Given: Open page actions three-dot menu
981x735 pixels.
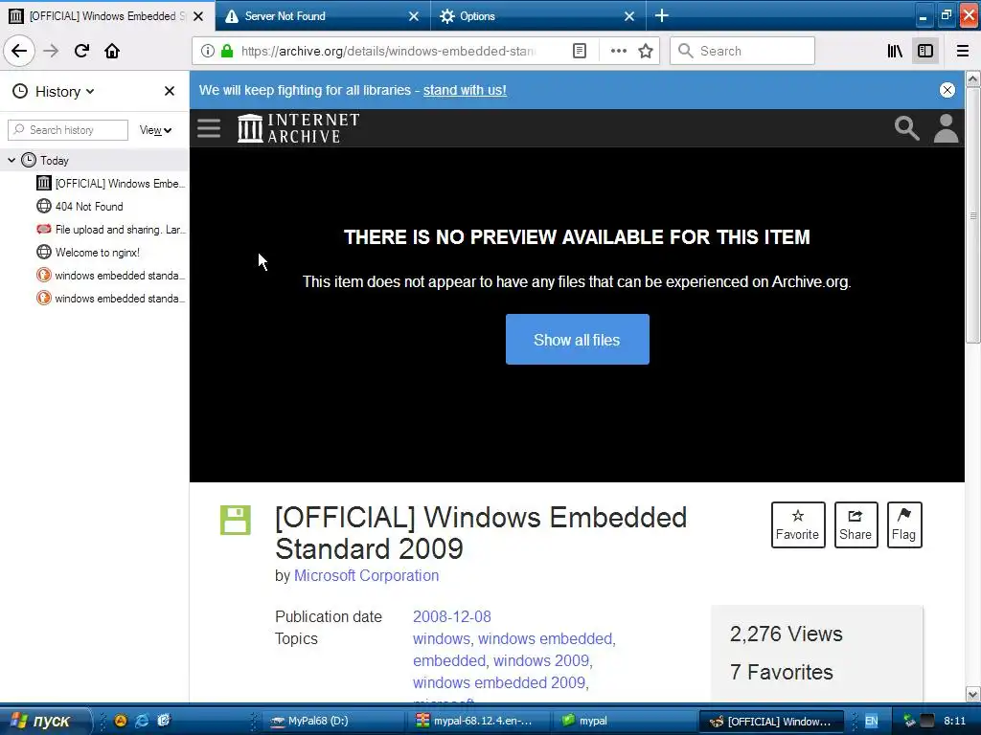Looking at the screenshot, I should click(x=618, y=52).
